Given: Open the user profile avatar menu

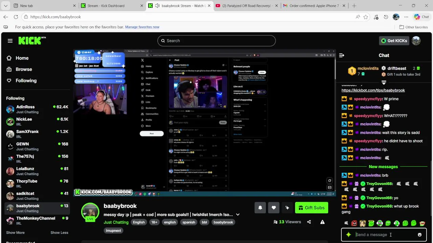Looking at the screenshot, I should [x=416, y=40].
